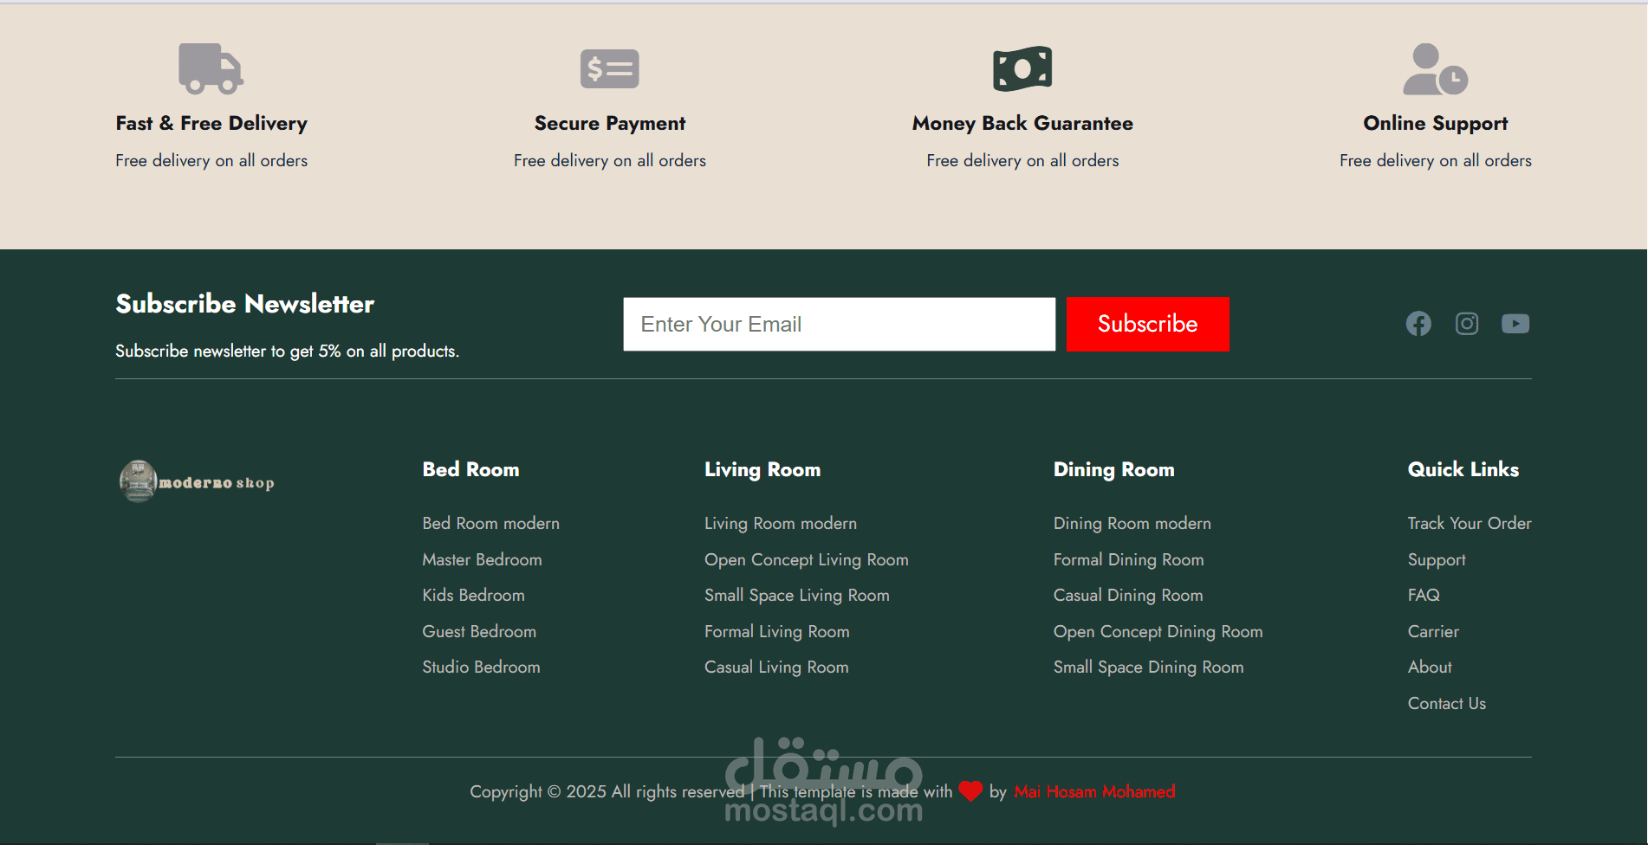Click the Money Back Guarantee cash icon

click(x=1022, y=68)
